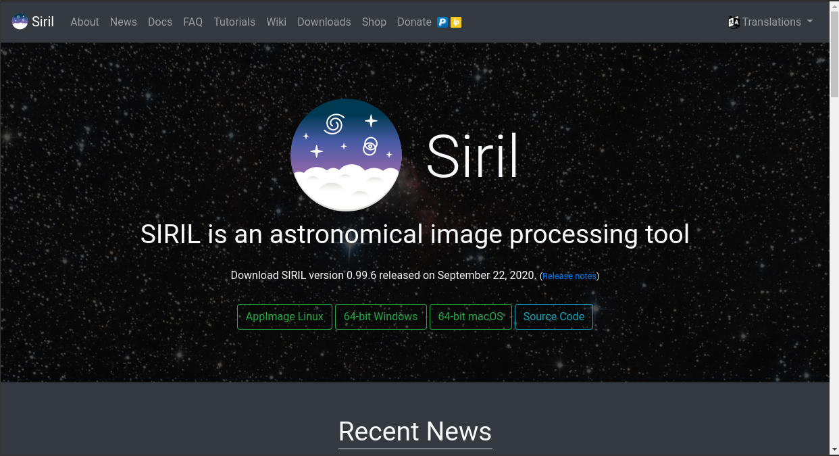This screenshot has width=839, height=456.
Task: Click the 'Recent News' heading
Action: click(x=415, y=431)
